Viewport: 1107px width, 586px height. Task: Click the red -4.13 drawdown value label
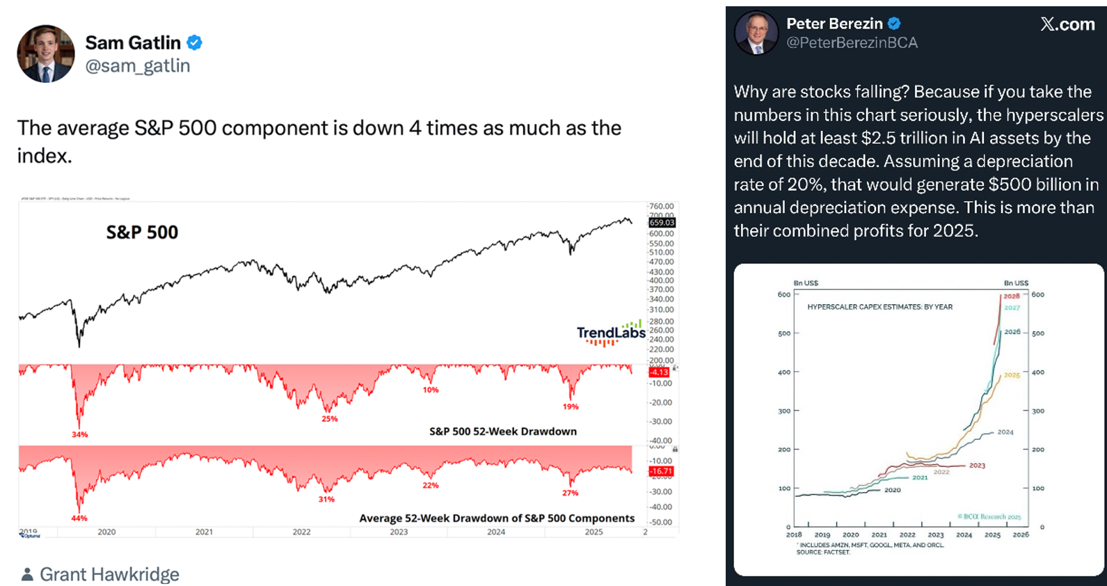[658, 373]
